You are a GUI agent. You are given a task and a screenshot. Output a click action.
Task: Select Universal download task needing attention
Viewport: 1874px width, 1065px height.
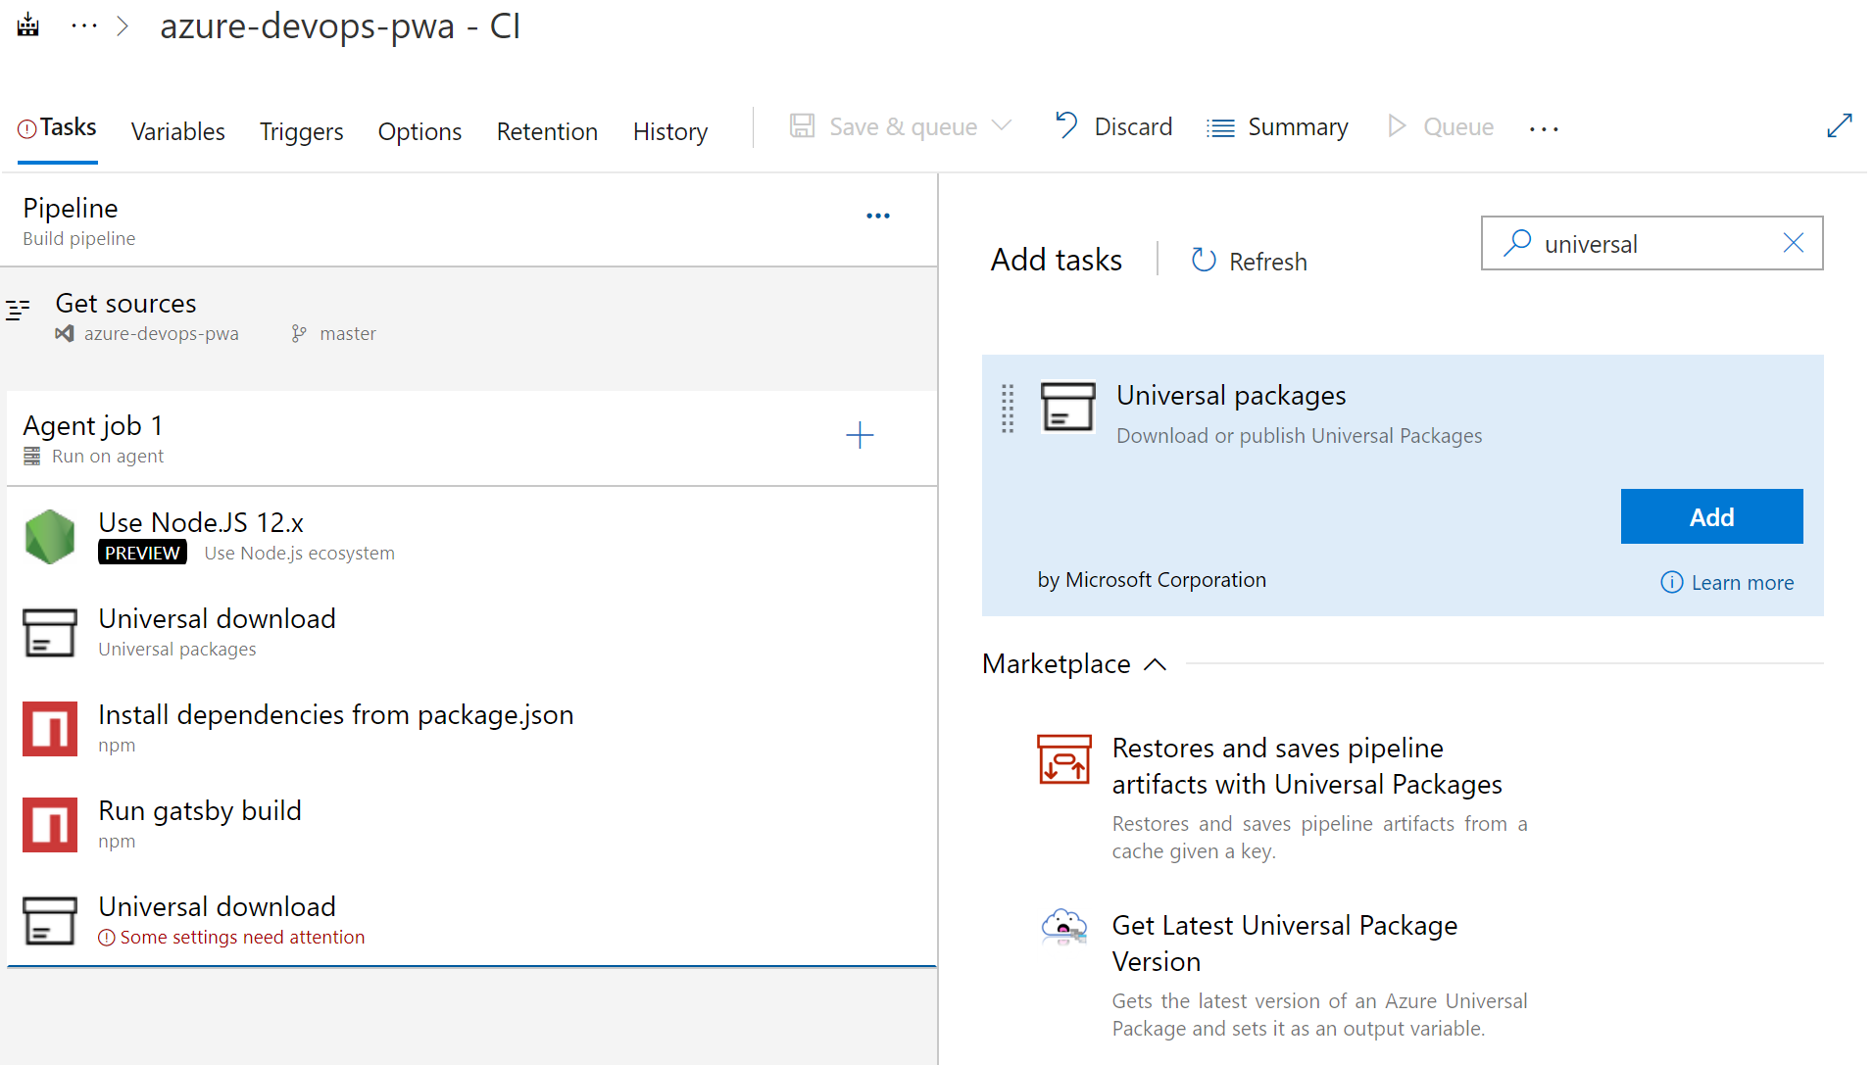217,920
